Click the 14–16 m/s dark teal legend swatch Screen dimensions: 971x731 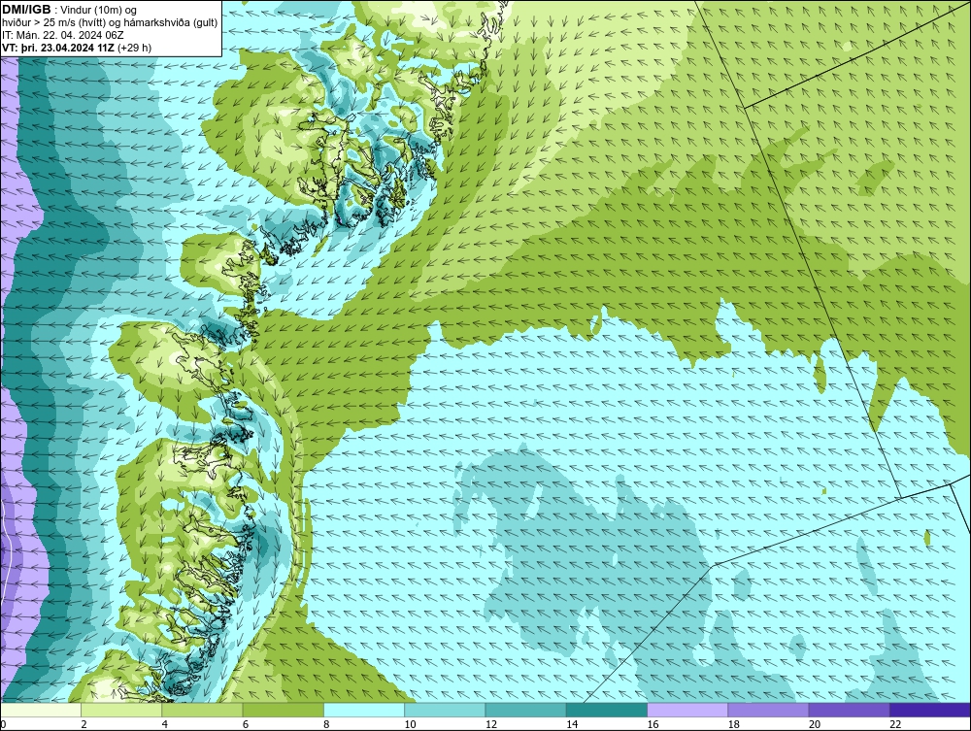pos(606,710)
